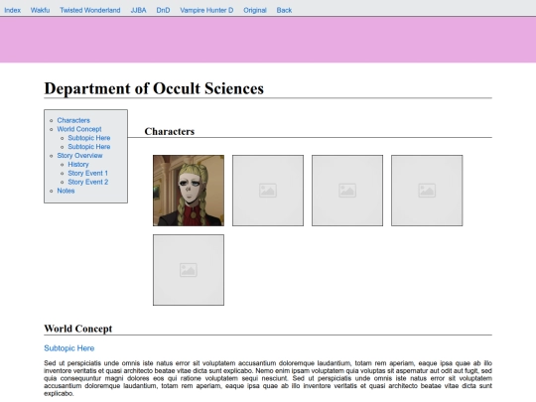536x402 pixels.
Task: Click the second character placeholder image in the top row
Action: pos(268,191)
